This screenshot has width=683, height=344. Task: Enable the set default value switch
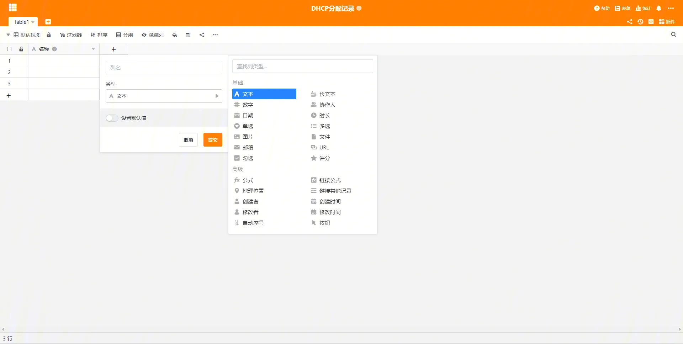pos(112,118)
